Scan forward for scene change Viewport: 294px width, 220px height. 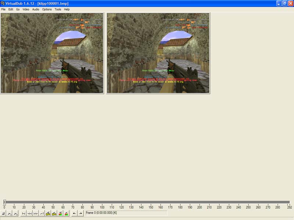[x=67, y=213]
